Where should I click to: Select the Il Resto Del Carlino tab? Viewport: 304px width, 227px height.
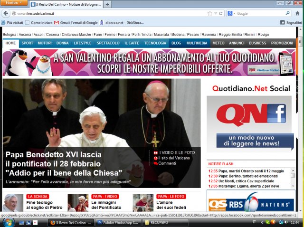click(x=66, y=4)
